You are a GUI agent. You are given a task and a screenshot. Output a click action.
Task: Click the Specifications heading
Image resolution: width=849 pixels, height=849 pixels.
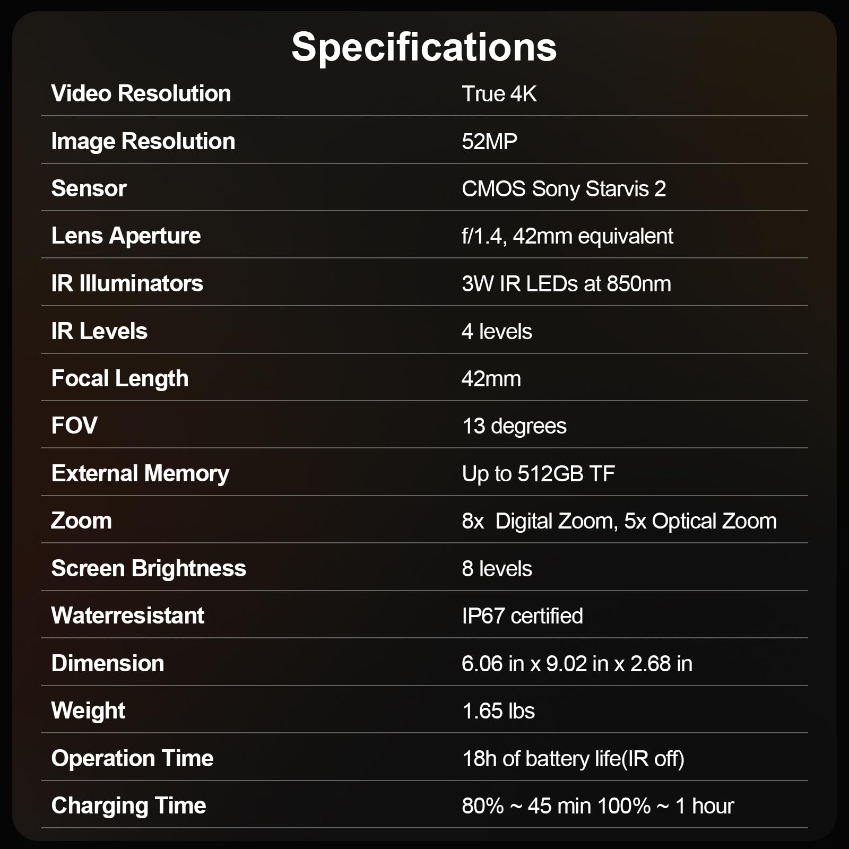pyautogui.click(x=424, y=47)
